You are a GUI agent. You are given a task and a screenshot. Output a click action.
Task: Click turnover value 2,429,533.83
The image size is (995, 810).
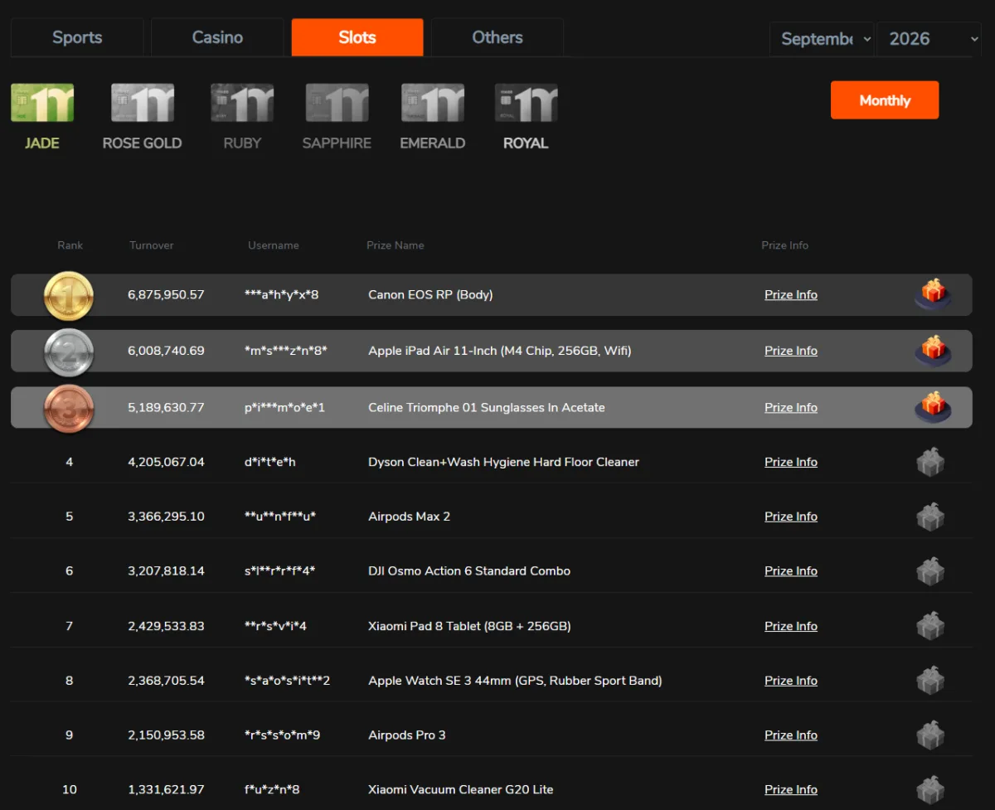pos(166,627)
